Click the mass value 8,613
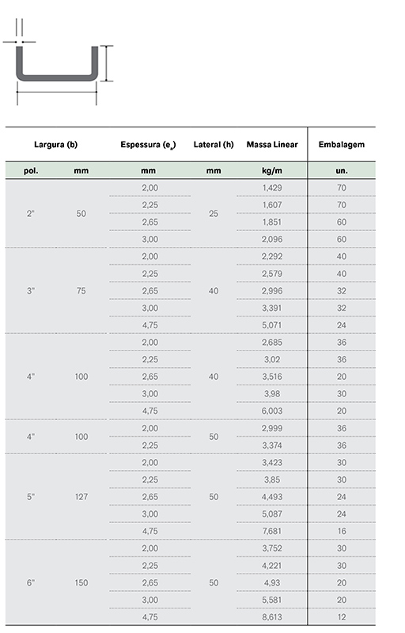 pyautogui.click(x=272, y=617)
